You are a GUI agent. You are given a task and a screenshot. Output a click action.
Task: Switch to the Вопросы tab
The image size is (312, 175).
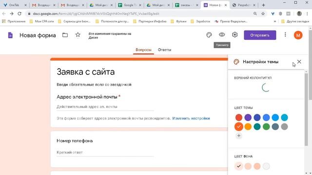click(x=143, y=50)
